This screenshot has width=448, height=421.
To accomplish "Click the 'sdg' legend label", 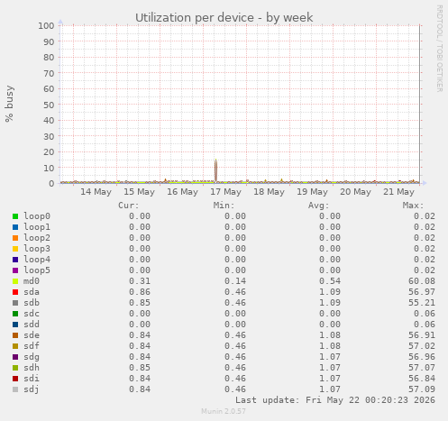I will tap(32, 357).
